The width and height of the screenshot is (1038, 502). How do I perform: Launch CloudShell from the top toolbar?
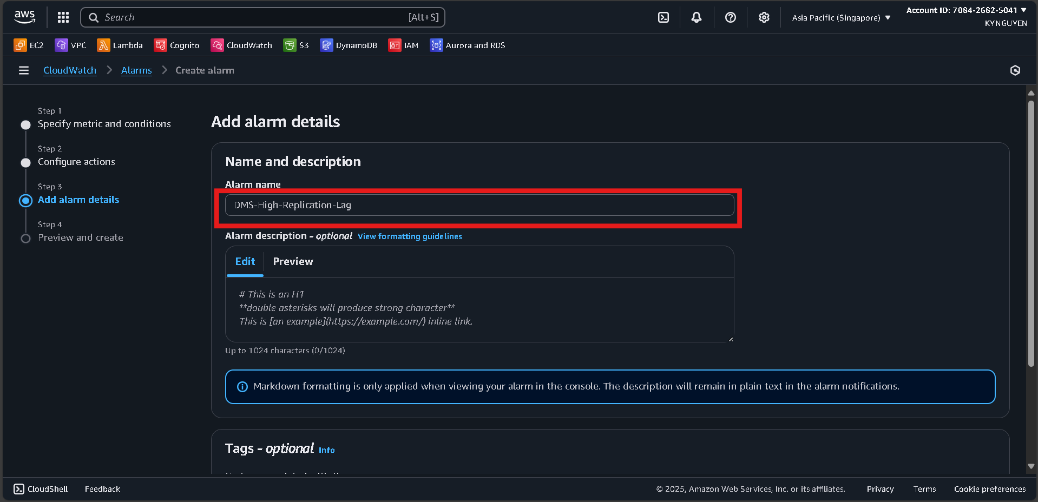pyautogui.click(x=663, y=17)
